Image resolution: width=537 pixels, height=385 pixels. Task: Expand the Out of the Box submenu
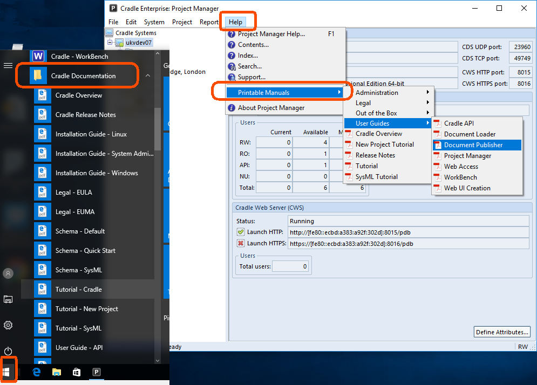(389, 113)
